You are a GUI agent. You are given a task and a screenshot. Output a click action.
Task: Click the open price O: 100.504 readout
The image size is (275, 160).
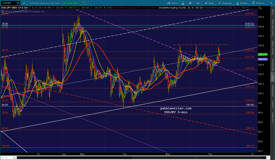[58, 8]
